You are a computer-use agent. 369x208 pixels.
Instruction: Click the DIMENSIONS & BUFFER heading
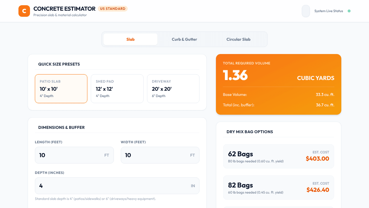(61, 127)
